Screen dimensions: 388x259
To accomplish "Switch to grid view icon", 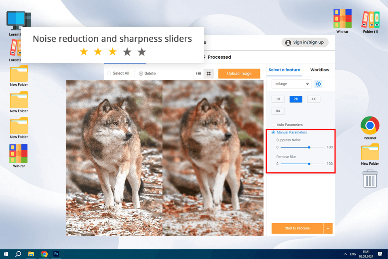I will pyautogui.click(x=209, y=74).
